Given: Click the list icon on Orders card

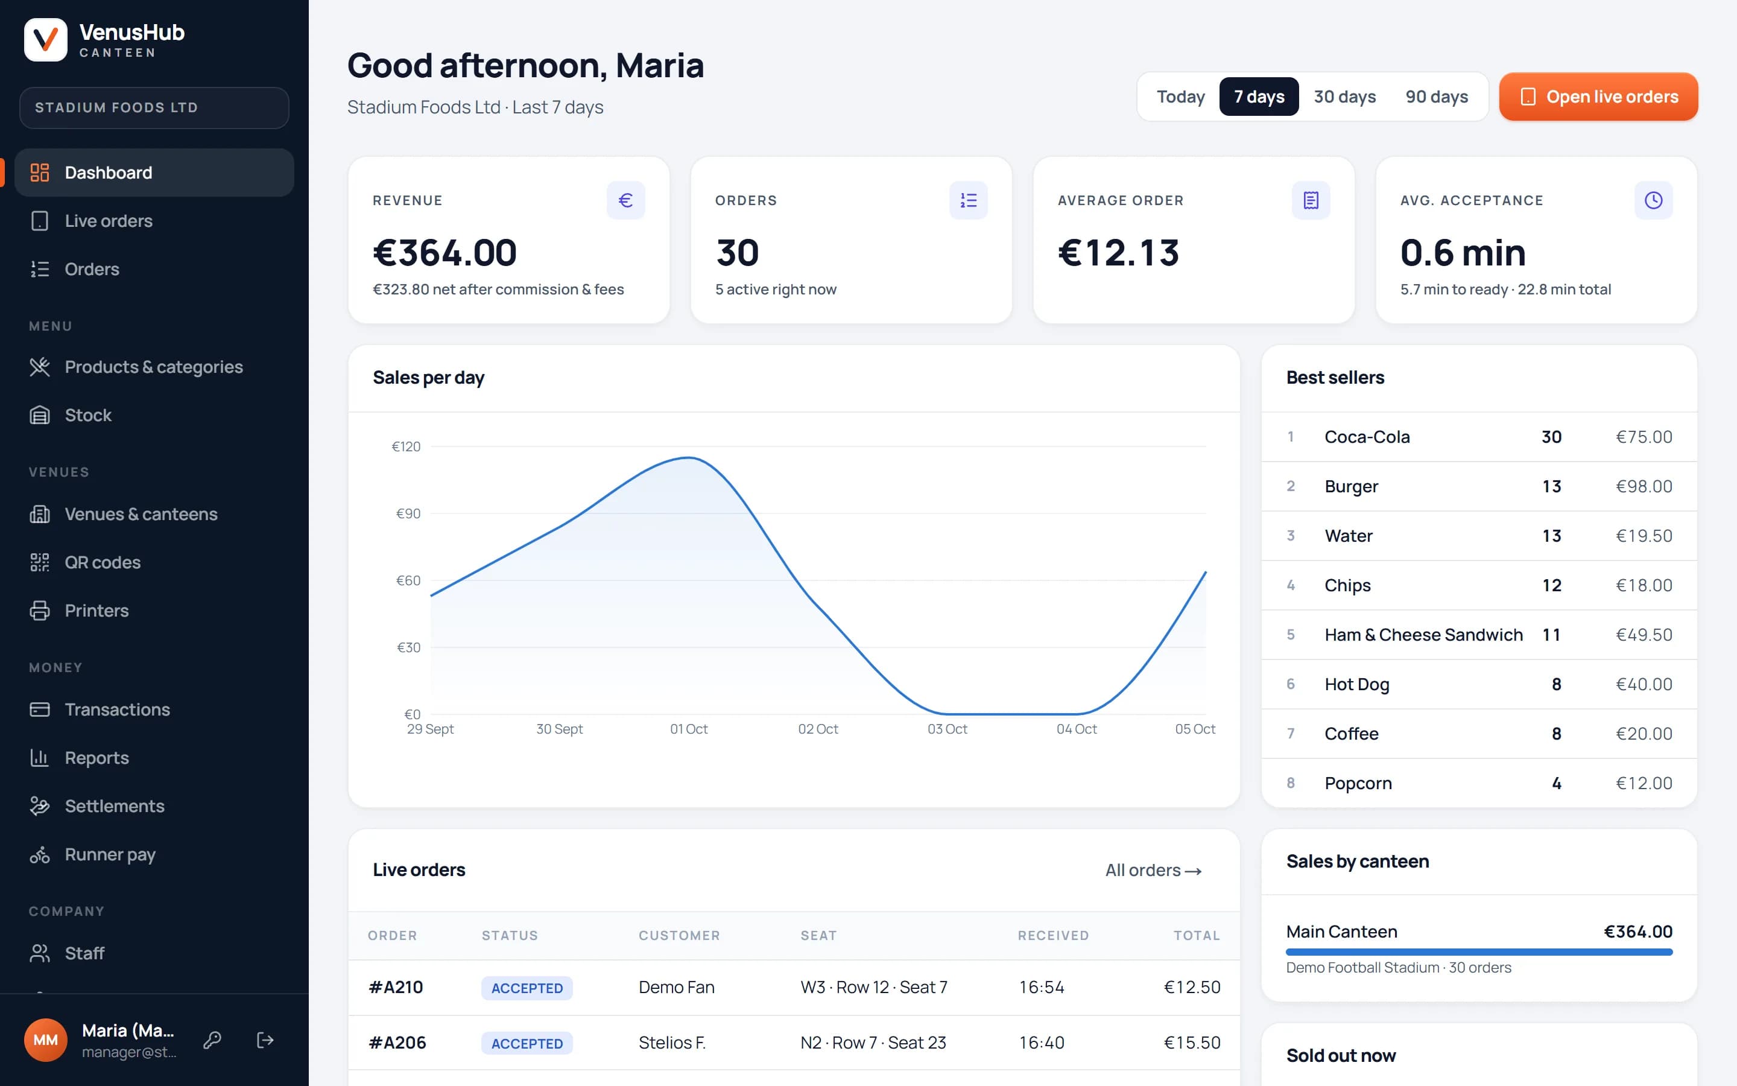Looking at the screenshot, I should point(968,200).
